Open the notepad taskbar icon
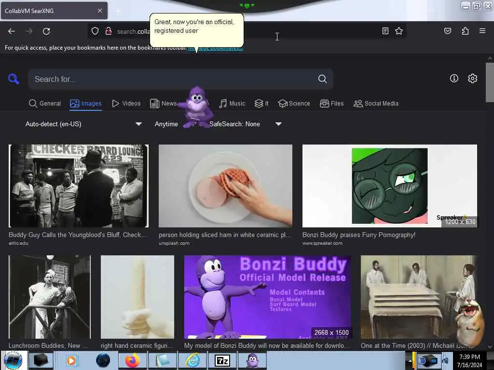The width and height of the screenshot is (494, 370). 163,360
